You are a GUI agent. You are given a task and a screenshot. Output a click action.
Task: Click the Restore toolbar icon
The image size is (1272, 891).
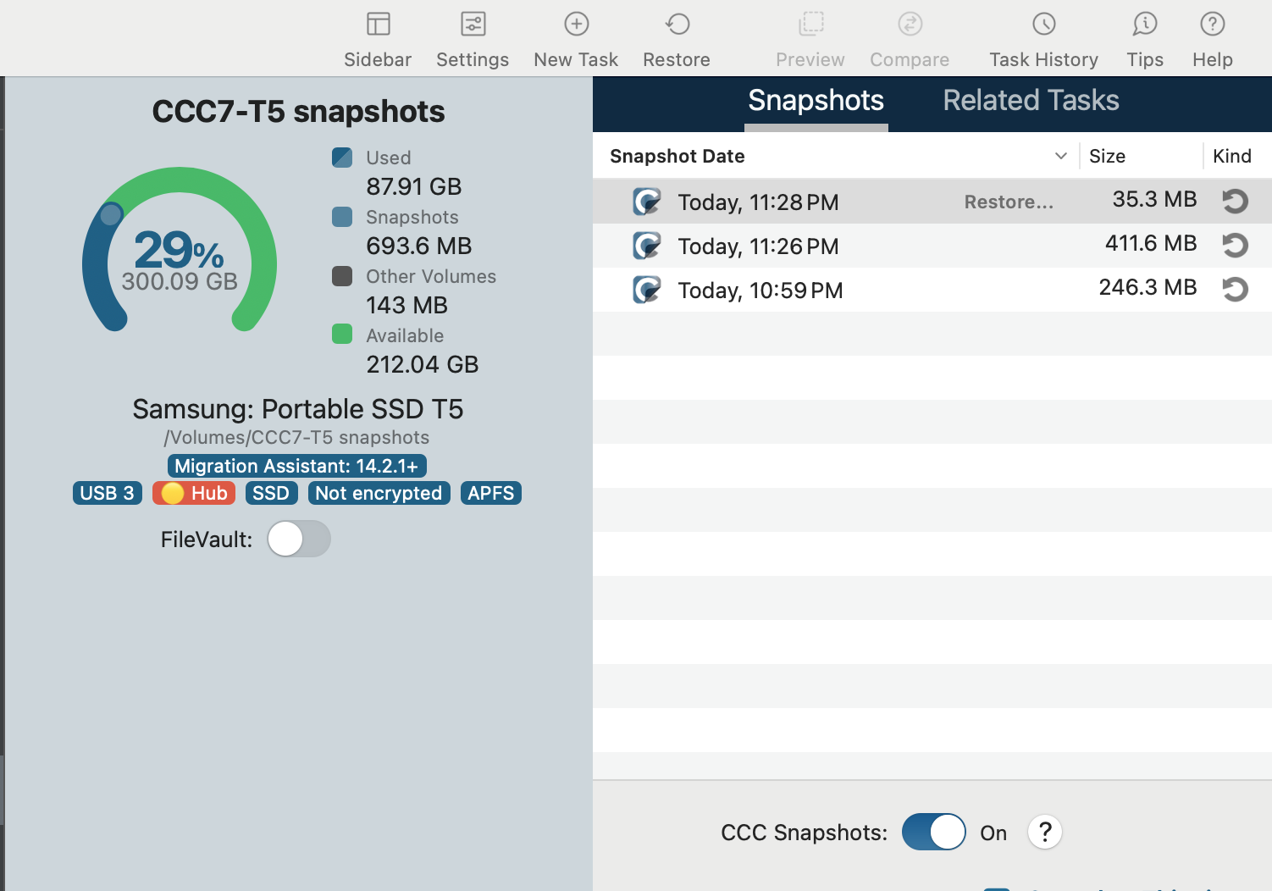coord(677,25)
